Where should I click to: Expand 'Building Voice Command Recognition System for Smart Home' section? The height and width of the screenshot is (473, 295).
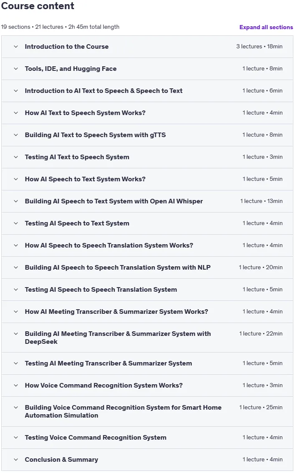(147, 411)
